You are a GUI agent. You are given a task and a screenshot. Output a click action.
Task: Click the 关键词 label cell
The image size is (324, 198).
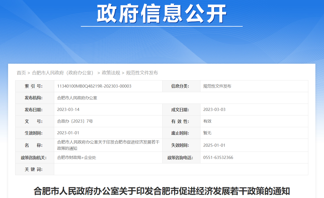click(35, 169)
